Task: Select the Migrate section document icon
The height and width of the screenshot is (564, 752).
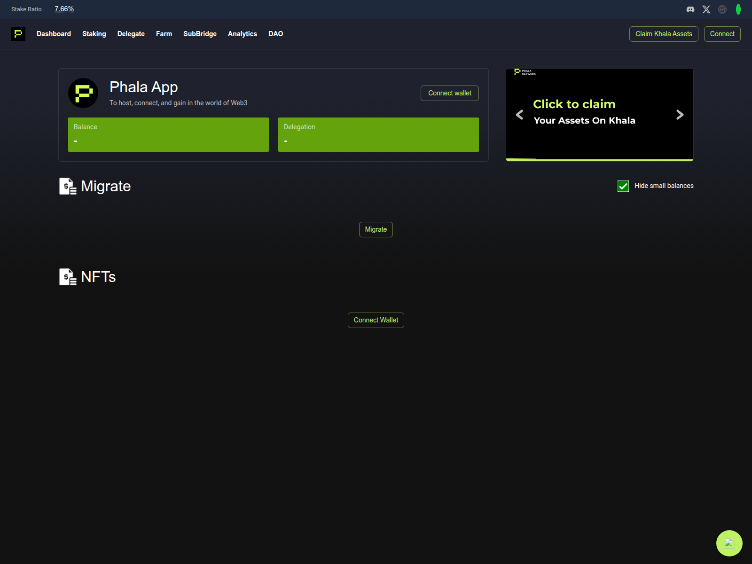Action: coord(68,186)
